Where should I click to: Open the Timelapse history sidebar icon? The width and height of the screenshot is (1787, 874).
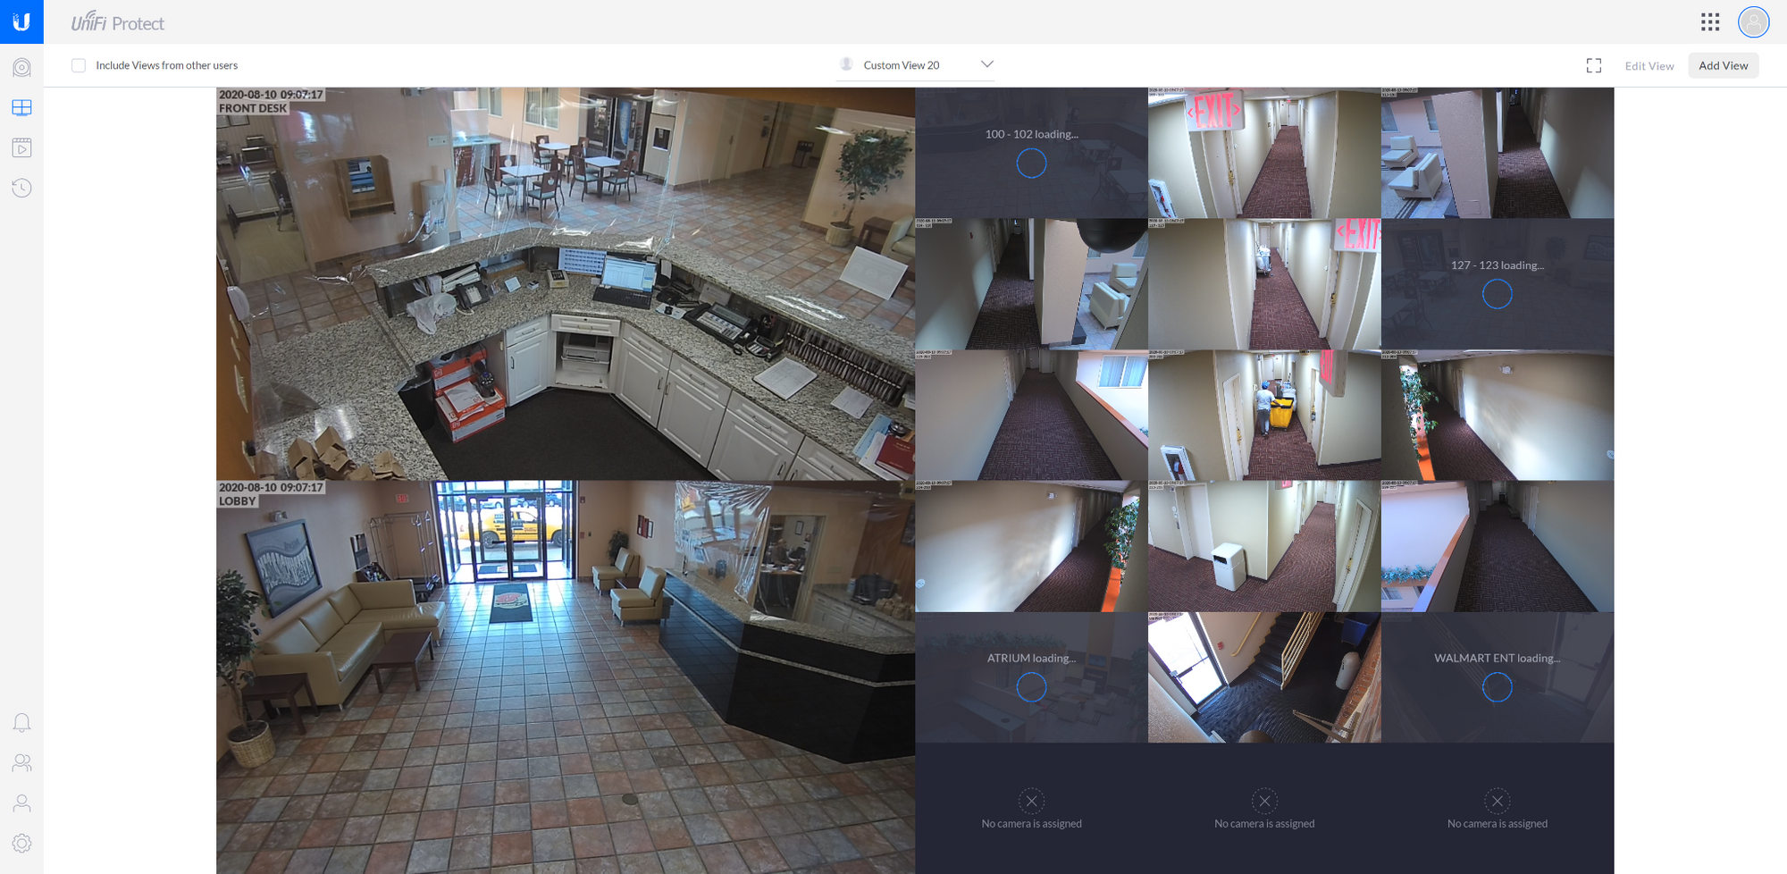(21, 188)
